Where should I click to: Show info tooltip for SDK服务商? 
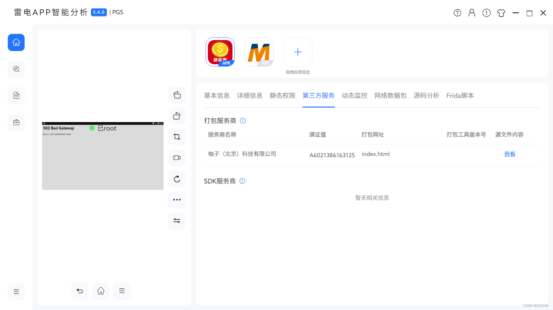[x=242, y=181]
